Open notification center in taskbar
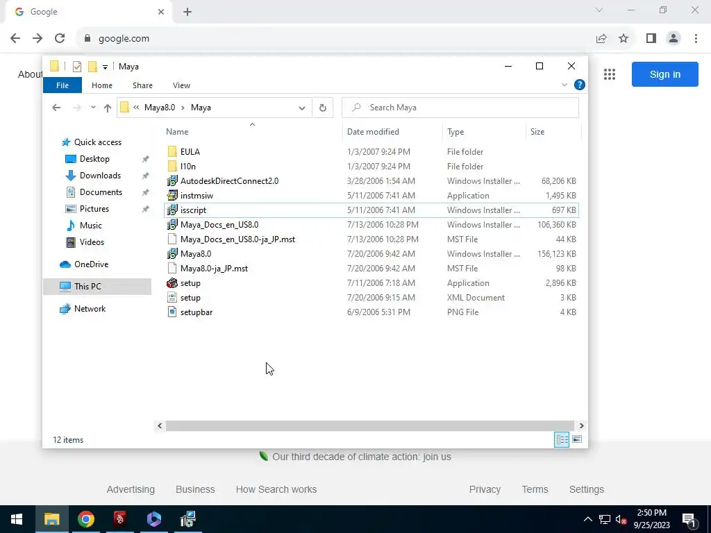The height and width of the screenshot is (533, 711). click(x=689, y=519)
